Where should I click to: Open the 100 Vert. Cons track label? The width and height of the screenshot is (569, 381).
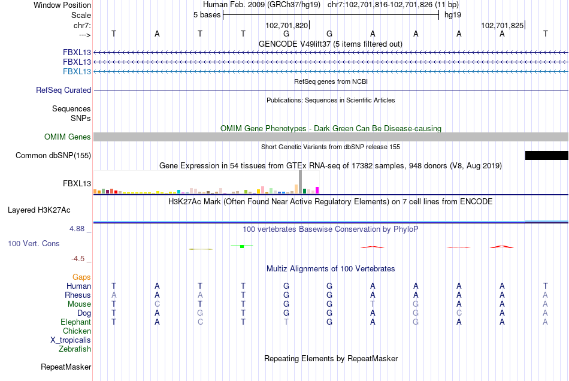34,243
